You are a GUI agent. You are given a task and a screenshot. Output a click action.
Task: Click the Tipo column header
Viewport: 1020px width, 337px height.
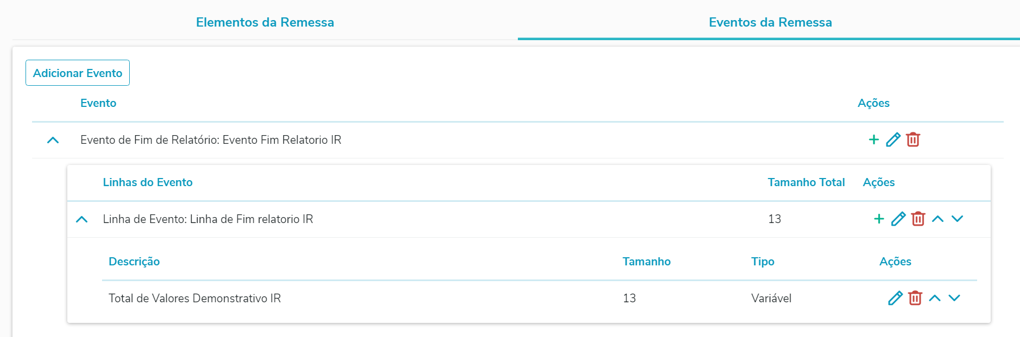(x=763, y=262)
